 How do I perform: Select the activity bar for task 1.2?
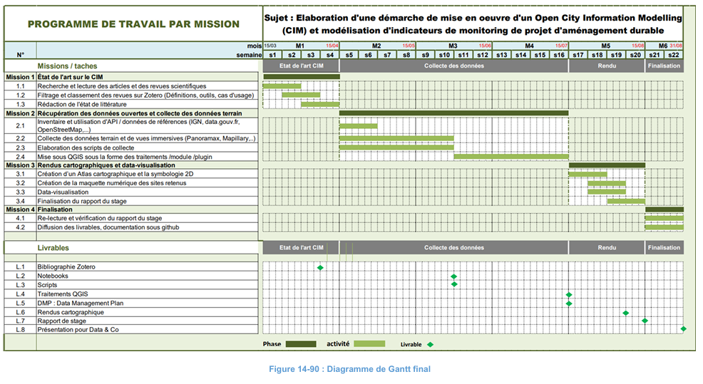[x=301, y=95]
